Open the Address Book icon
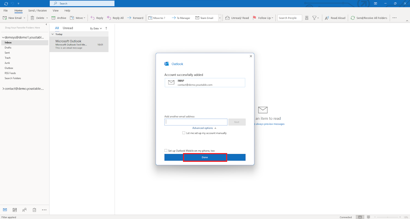Viewport: 410px width, 219px height. pos(307,18)
